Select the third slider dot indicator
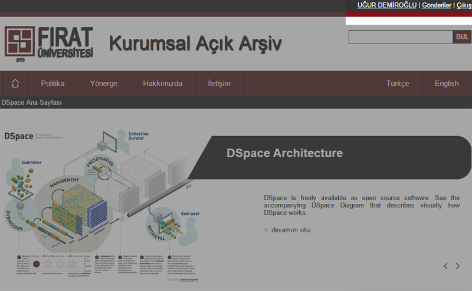Screen dimensions: 472x291 pyautogui.click(x=60, y=264)
